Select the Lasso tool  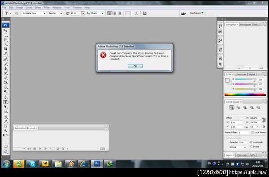coord(5,39)
